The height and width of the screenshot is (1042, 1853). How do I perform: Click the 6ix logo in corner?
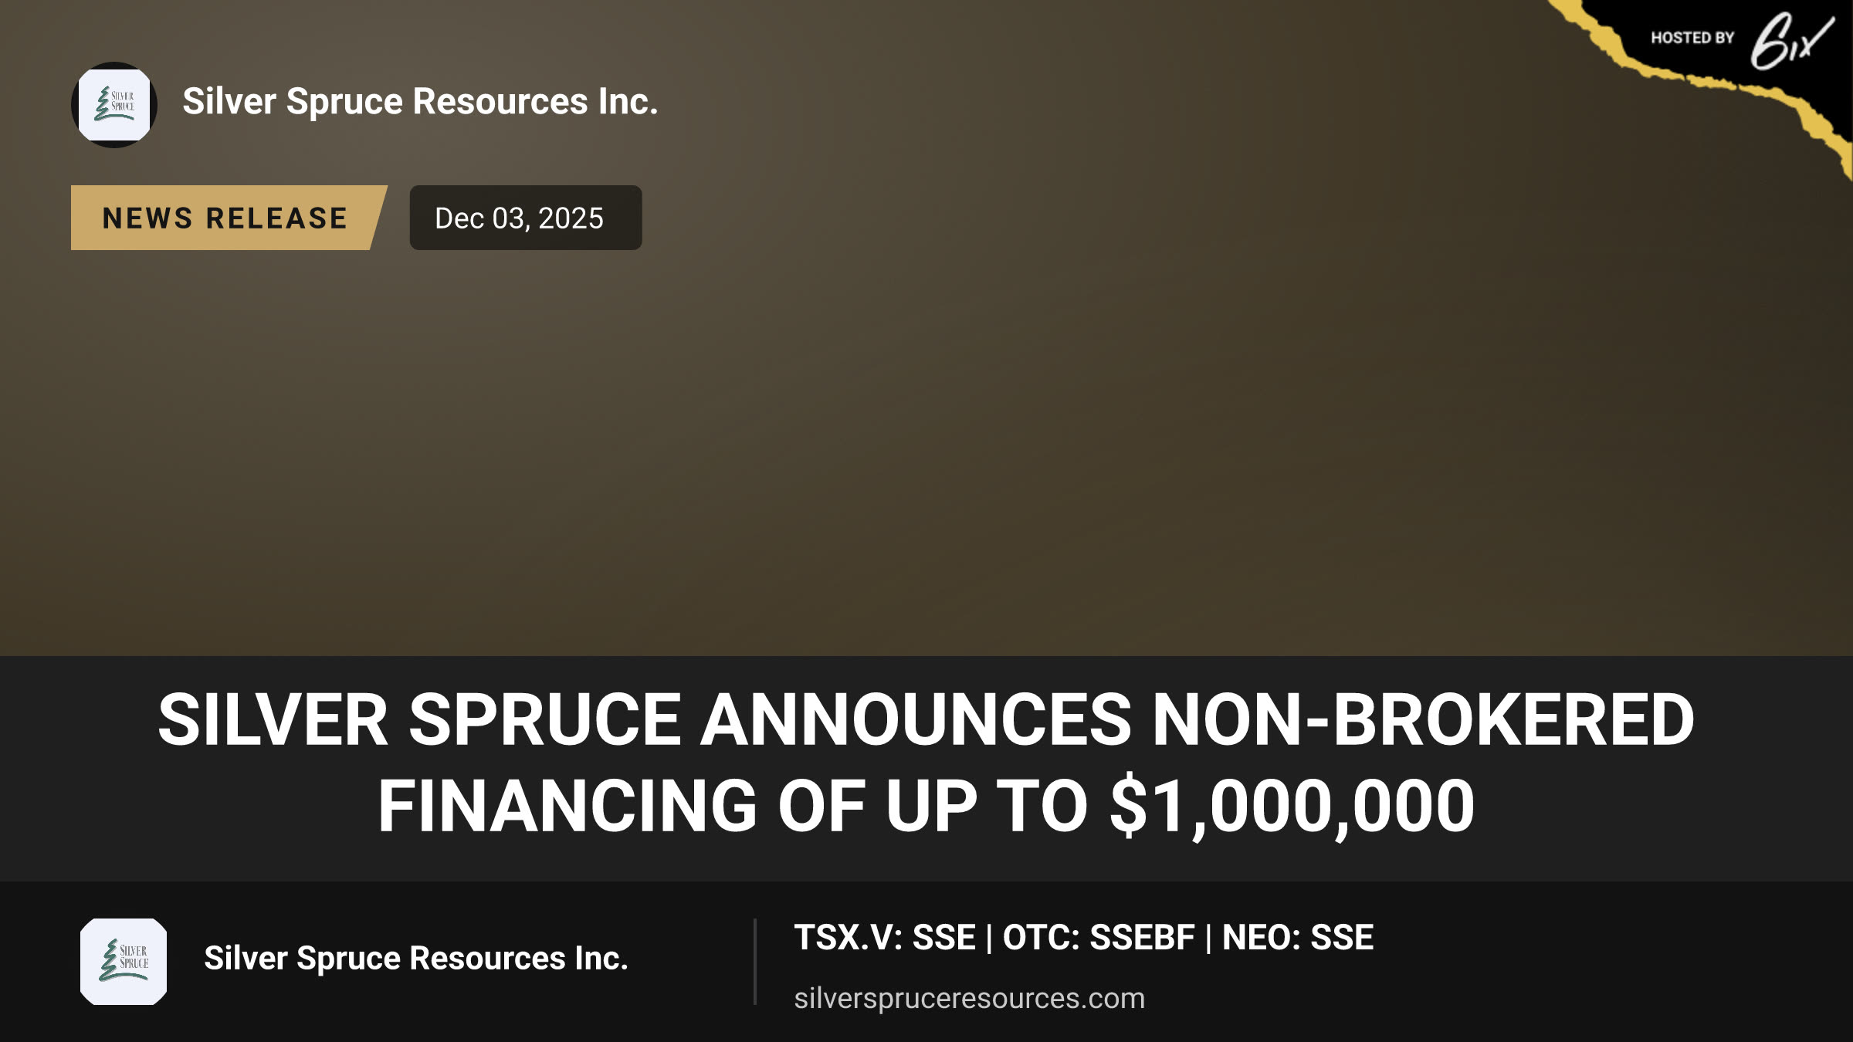click(x=1791, y=41)
